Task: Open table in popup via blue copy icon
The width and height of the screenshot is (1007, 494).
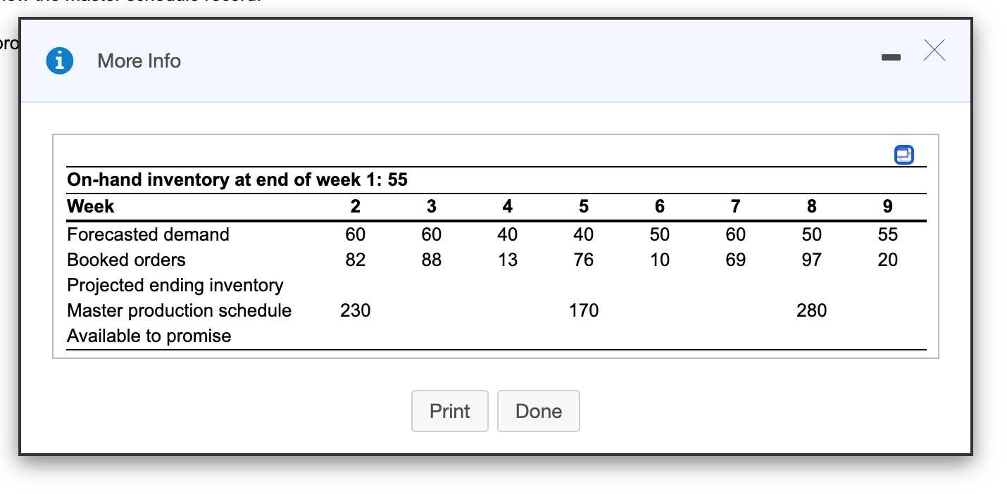Action: [x=903, y=154]
